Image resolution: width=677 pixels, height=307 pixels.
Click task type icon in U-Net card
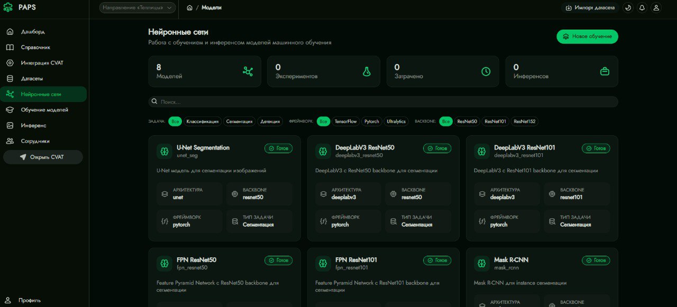234,221
